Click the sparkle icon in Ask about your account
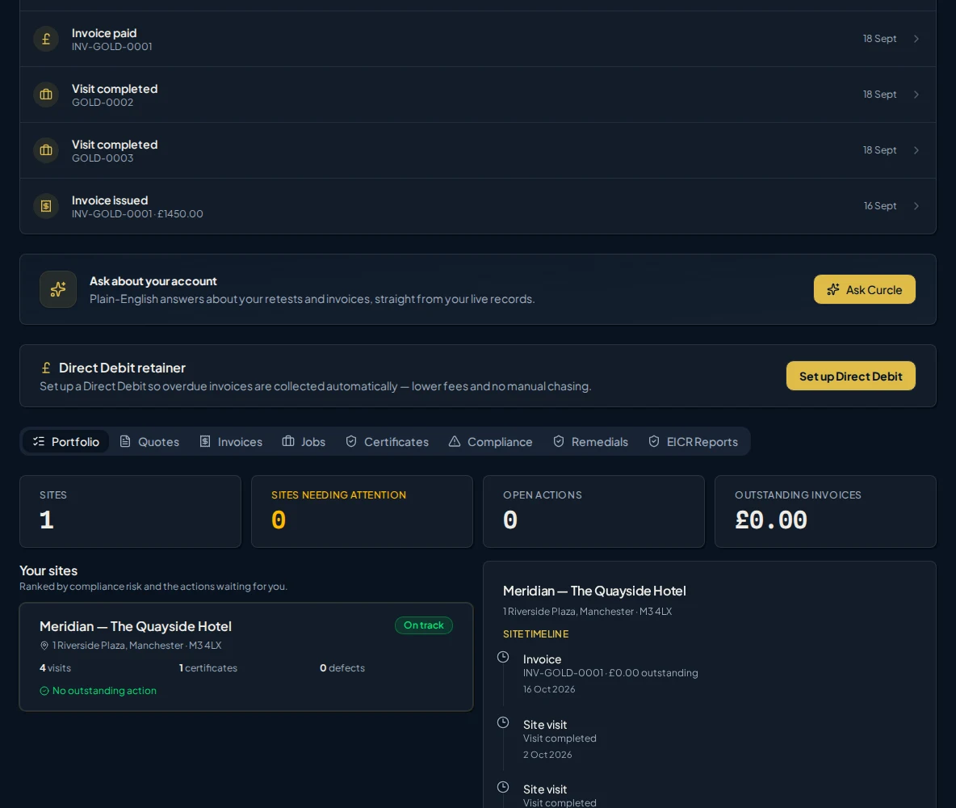The image size is (956, 808). click(58, 289)
